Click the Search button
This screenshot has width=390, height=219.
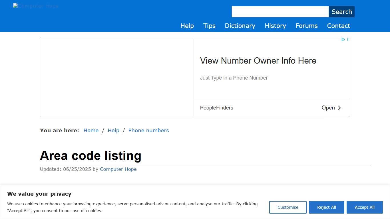click(x=341, y=12)
